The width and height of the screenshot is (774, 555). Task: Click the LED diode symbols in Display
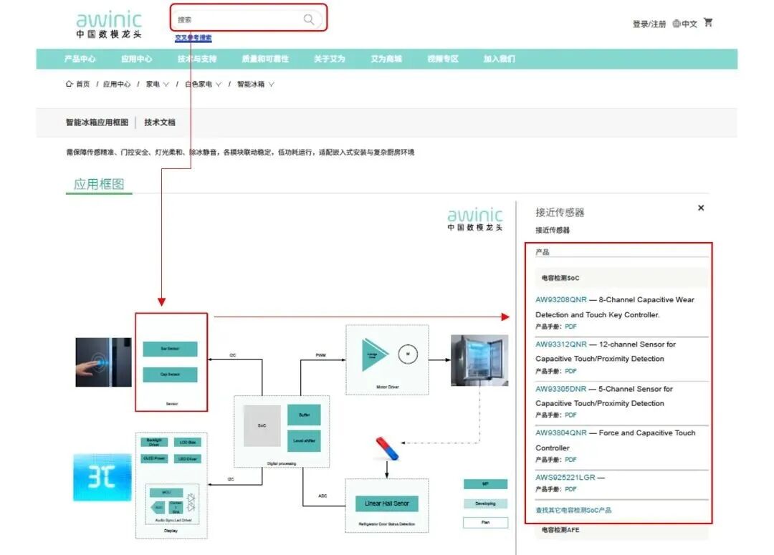pos(191,503)
